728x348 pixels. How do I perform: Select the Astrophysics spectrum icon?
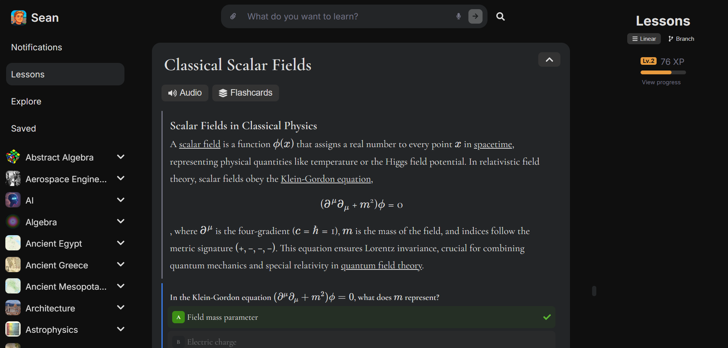pyautogui.click(x=13, y=329)
